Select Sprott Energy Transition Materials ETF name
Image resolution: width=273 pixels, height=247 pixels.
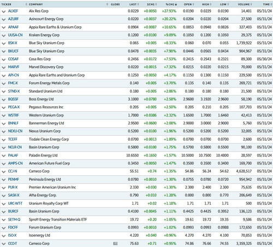(58, 220)
